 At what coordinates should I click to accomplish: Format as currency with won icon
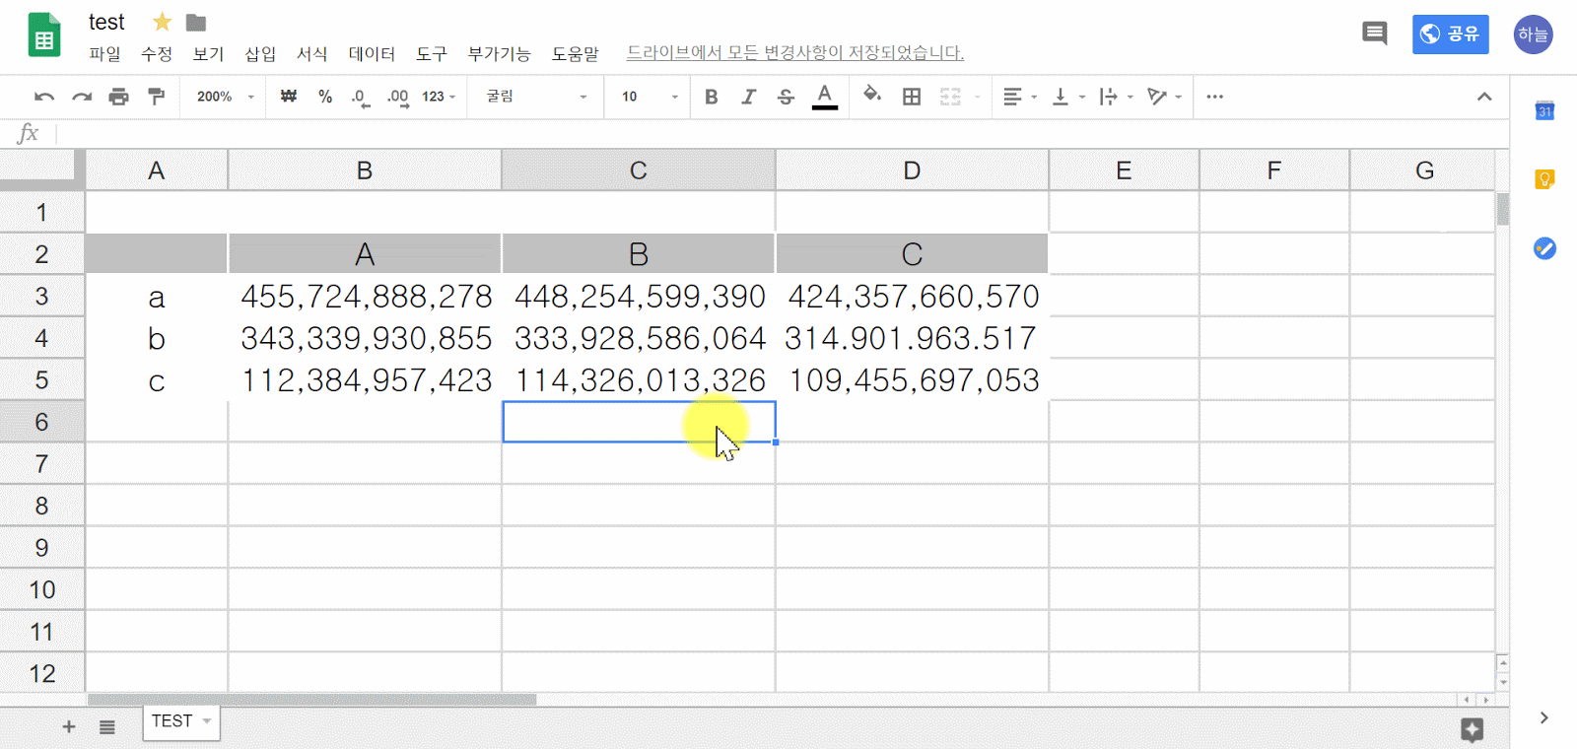[289, 97]
